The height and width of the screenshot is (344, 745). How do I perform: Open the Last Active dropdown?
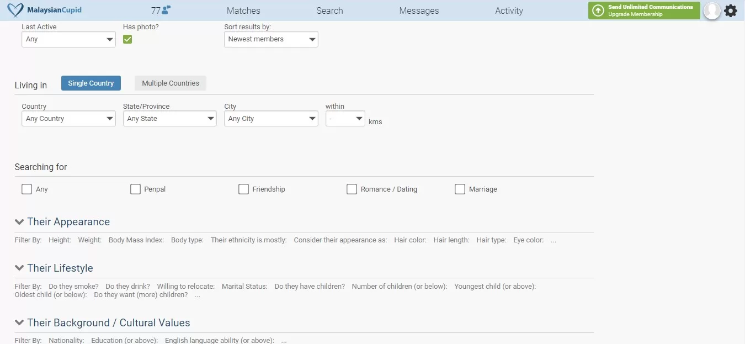tap(68, 39)
